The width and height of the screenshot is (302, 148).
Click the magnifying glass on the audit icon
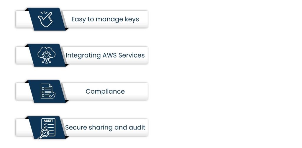(x=44, y=133)
